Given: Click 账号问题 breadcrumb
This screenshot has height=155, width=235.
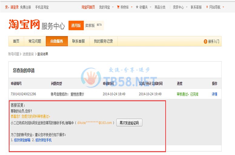Looking at the screenshot, I should point(14,54).
